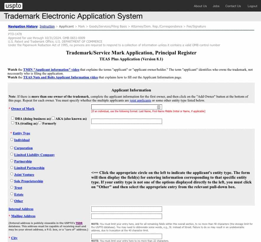Click the City input field

click(126, 236)
